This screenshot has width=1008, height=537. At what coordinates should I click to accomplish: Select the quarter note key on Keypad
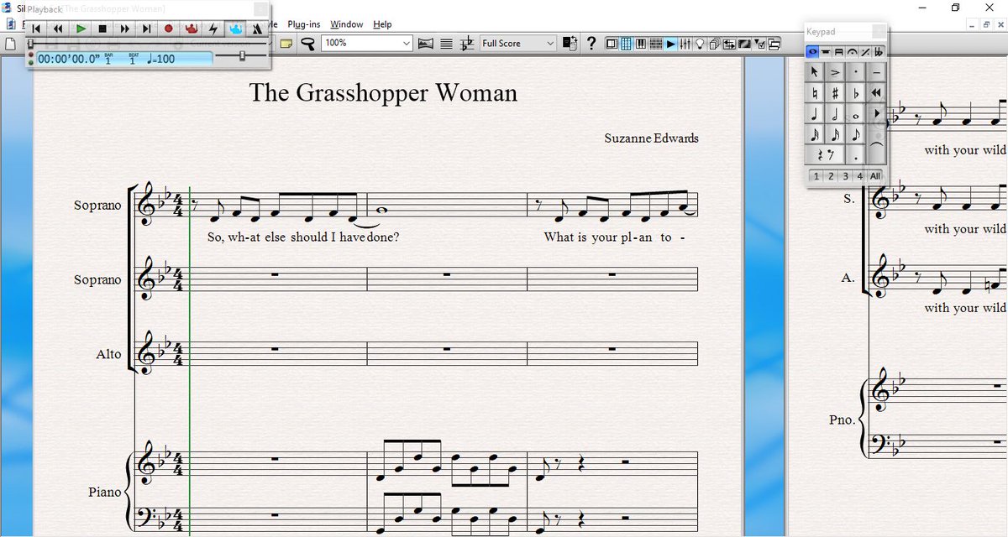[815, 113]
